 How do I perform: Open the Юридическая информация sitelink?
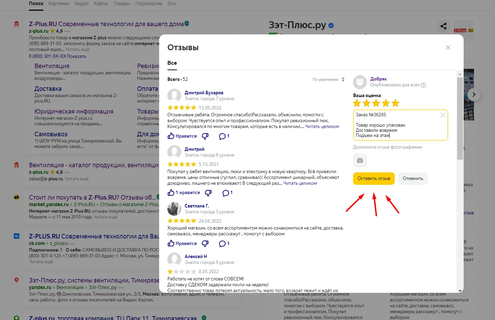(74, 111)
